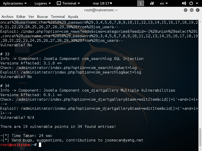Click the Check line for com_searchlog
202x151 pixels.
pyautogui.click(x=68, y=68)
